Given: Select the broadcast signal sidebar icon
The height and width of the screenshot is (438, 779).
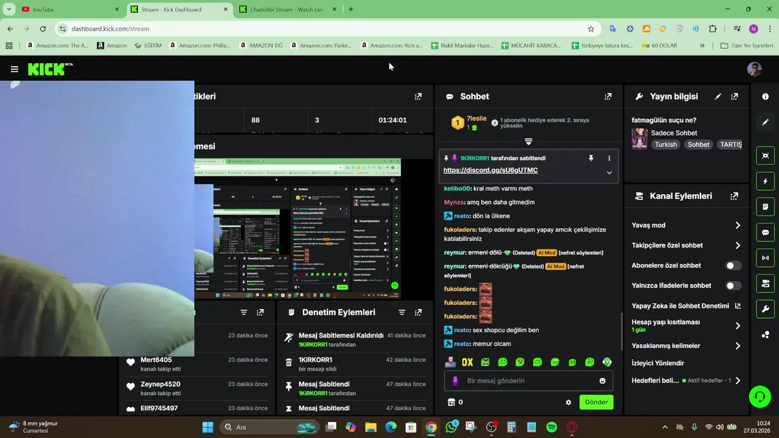Looking at the screenshot, I should (765, 258).
